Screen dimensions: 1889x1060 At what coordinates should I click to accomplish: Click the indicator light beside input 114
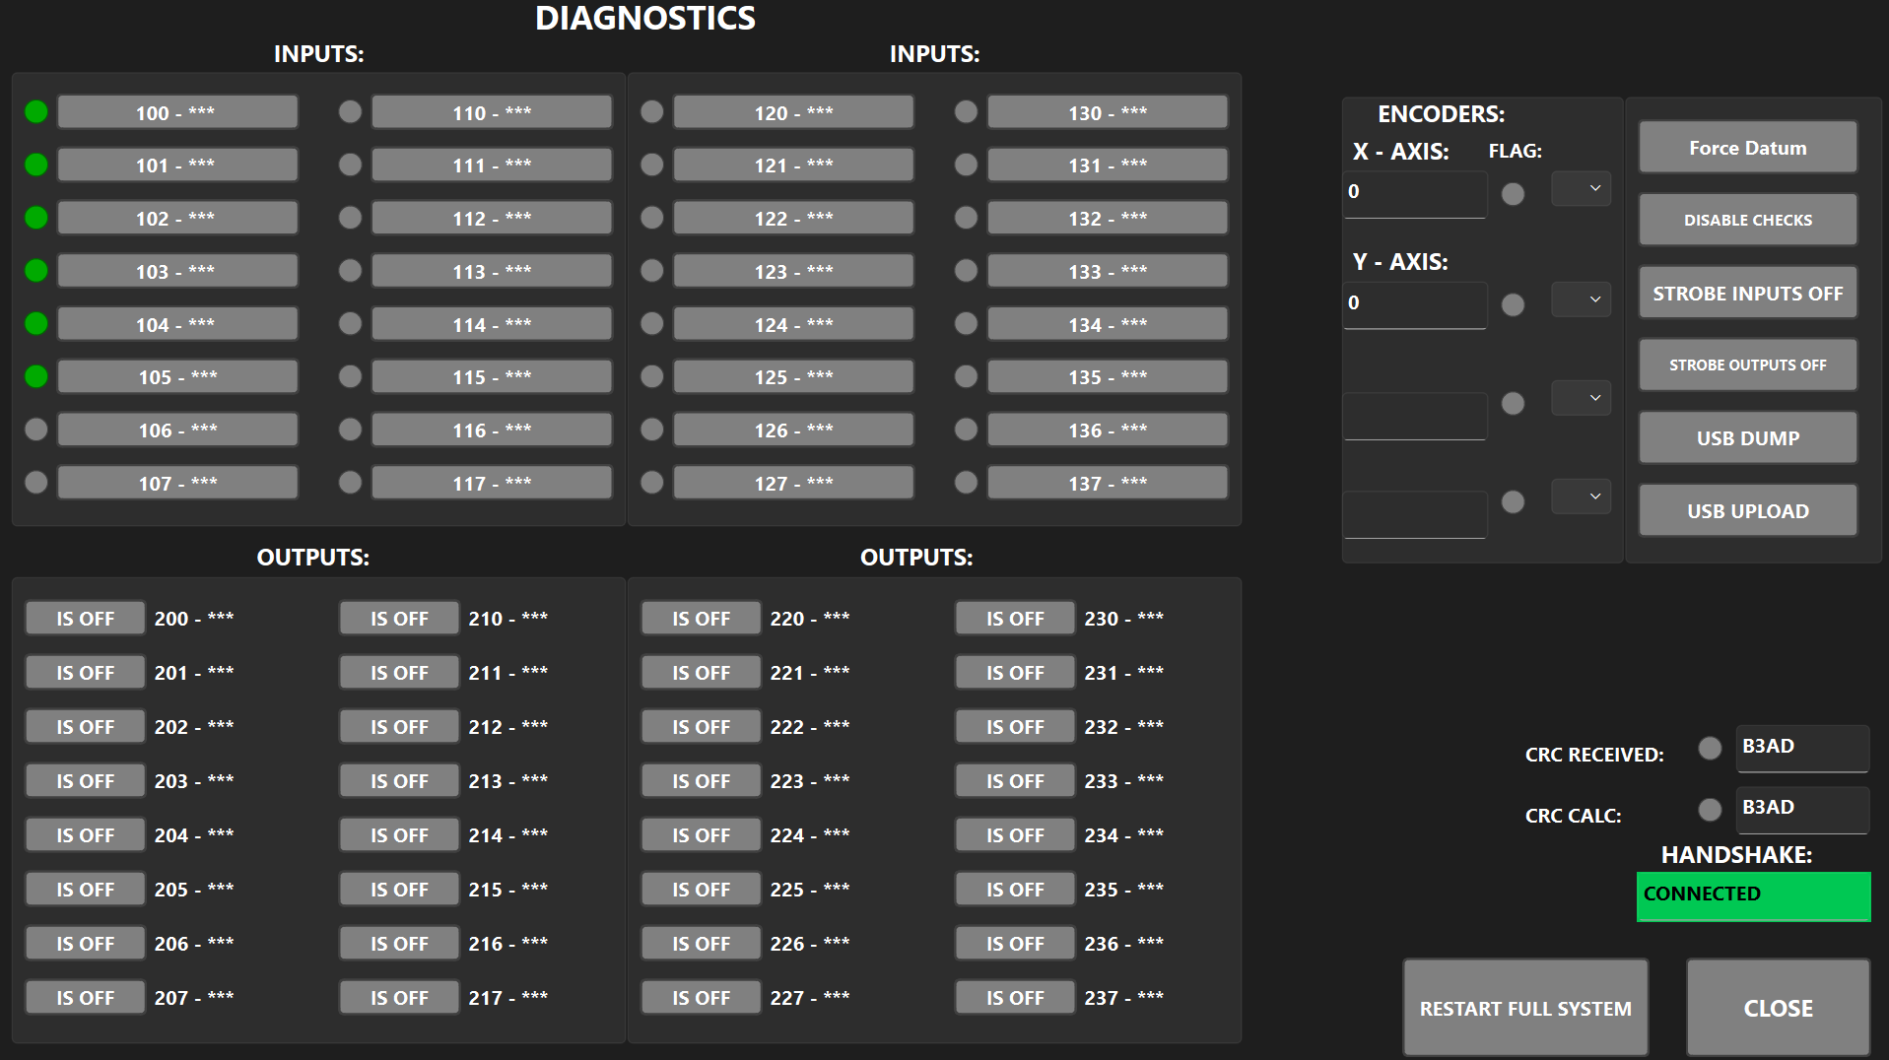pyautogui.click(x=350, y=324)
